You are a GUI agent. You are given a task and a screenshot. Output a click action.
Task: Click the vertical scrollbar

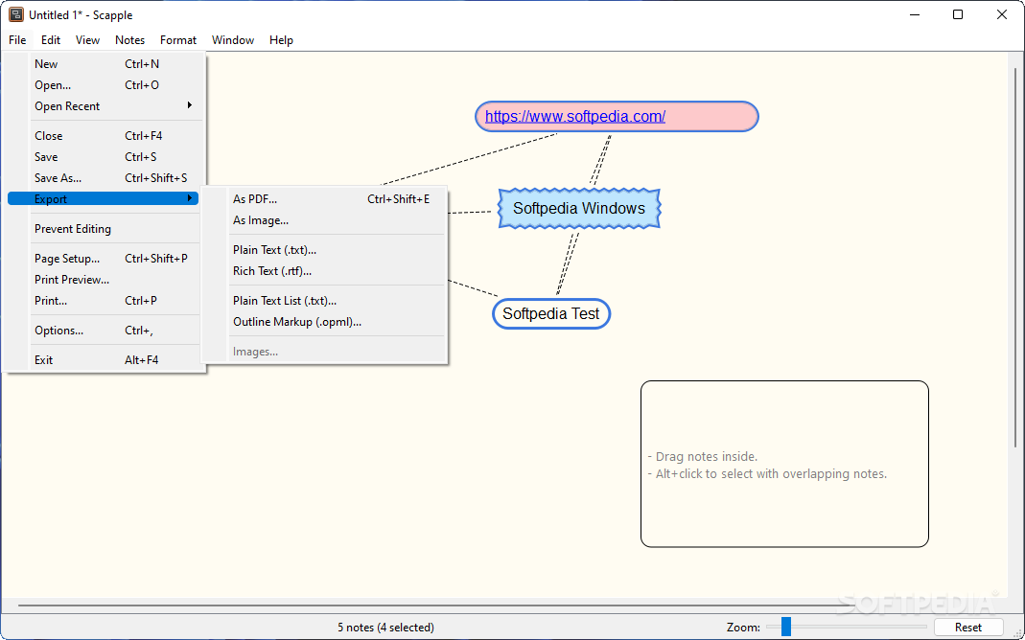(1015, 258)
